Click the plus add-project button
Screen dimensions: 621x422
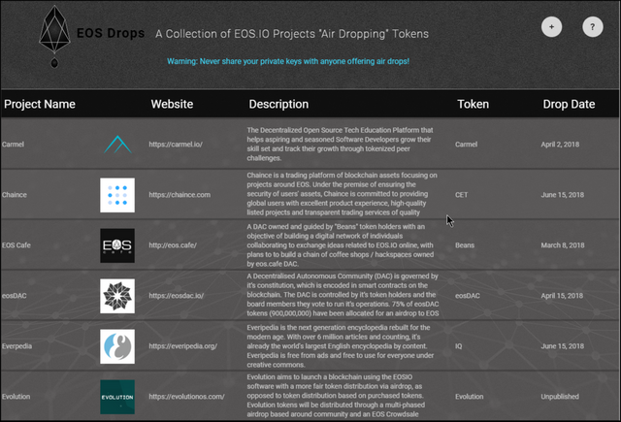551,27
